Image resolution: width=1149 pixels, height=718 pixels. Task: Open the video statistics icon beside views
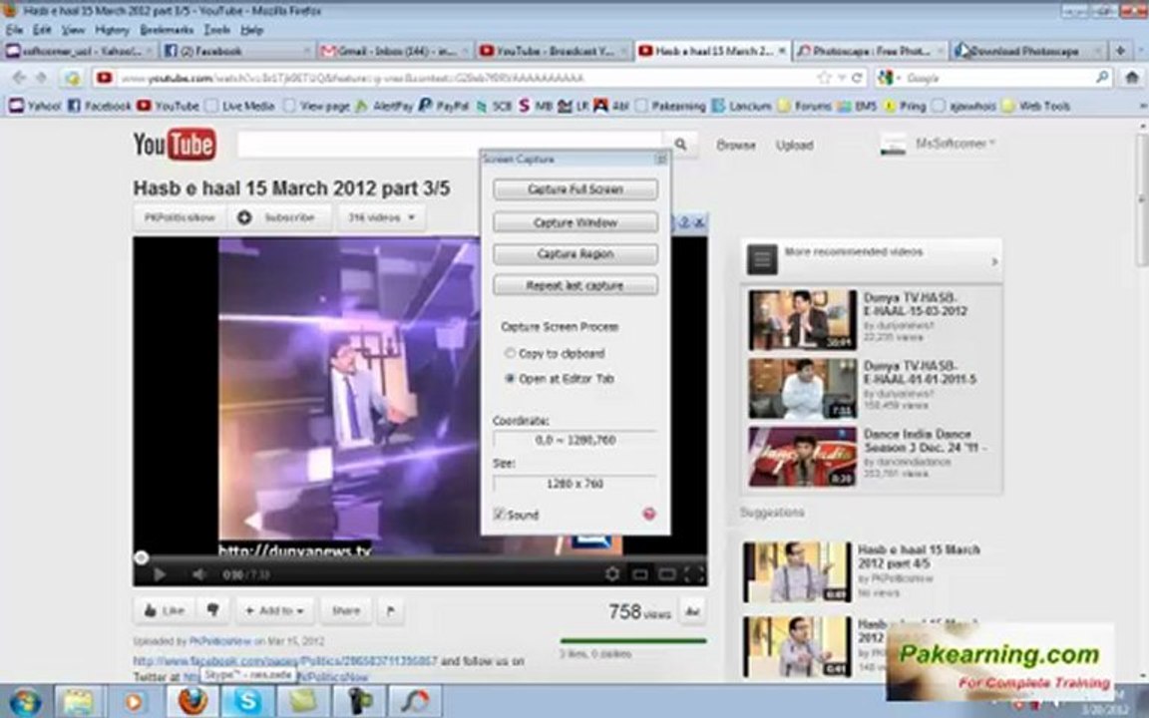tap(692, 611)
